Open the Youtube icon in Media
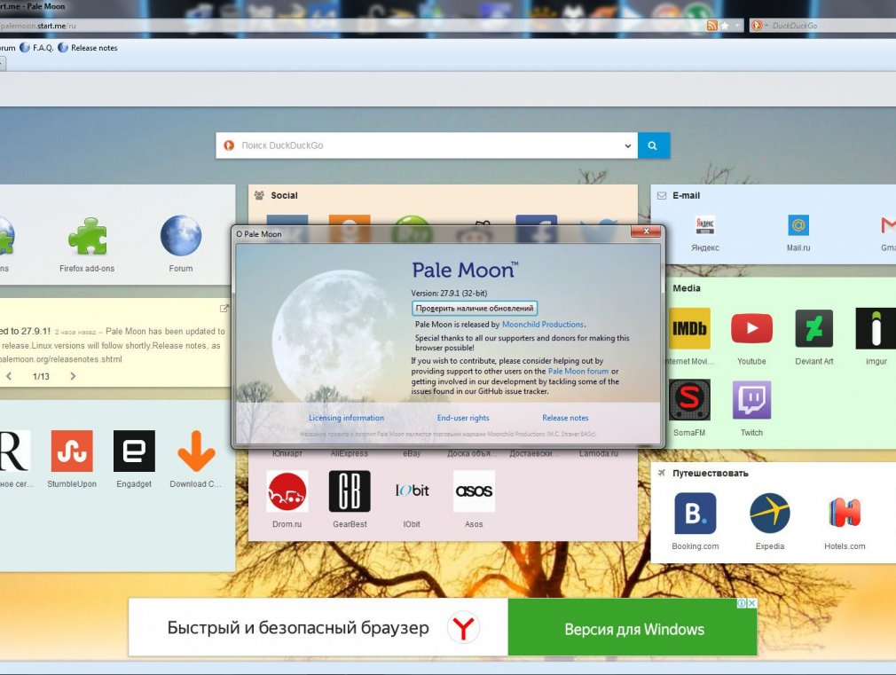Viewport: 896px width, 675px height. click(751, 329)
